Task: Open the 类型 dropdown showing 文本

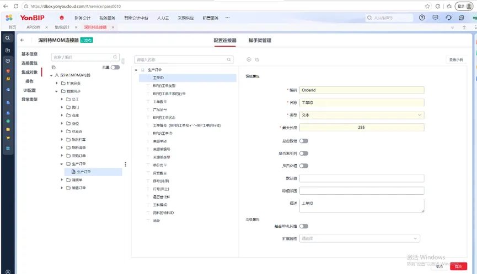Action: click(361, 115)
